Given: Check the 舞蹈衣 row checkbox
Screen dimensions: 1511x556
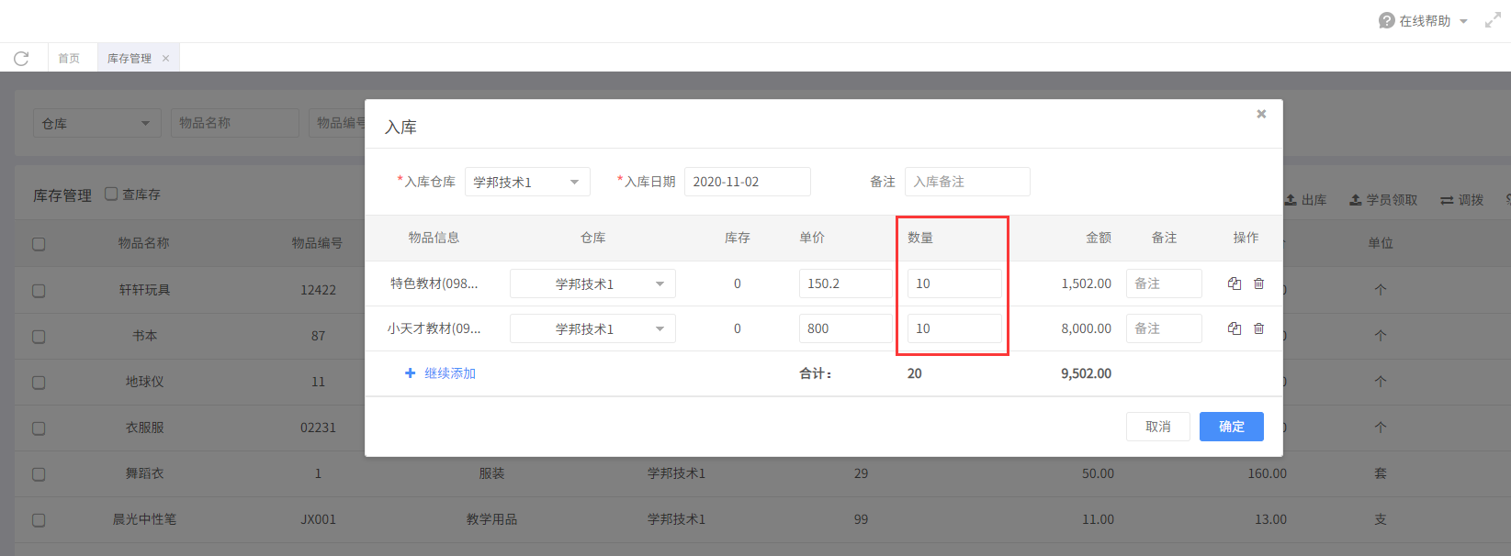Looking at the screenshot, I should 39,474.
